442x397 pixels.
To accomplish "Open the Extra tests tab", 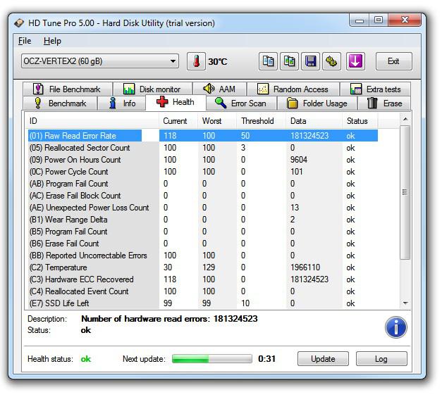I will pyautogui.click(x=376, y=89).
